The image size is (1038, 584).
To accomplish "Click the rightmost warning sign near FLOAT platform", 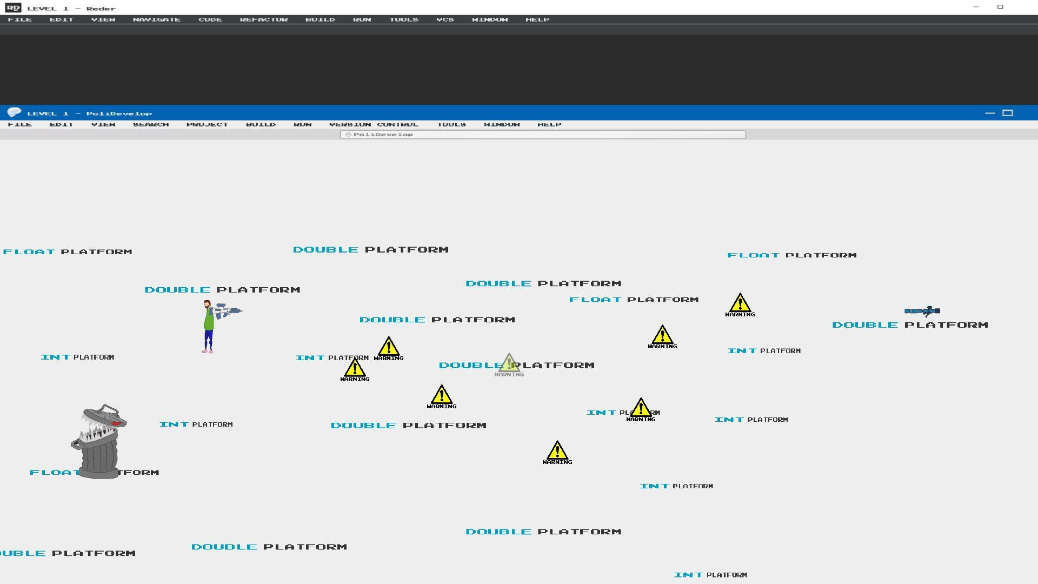I will [740, 305].
